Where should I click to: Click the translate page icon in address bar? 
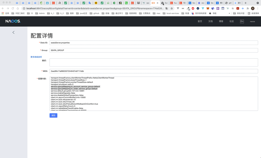[167, 8]
